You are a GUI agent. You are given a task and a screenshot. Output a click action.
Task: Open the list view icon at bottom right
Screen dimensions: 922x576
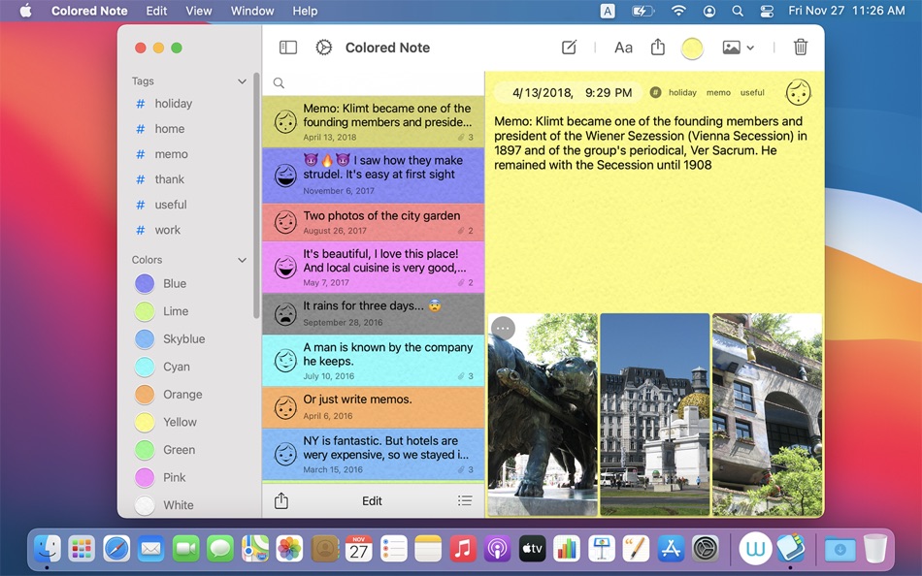click(465, 500)
